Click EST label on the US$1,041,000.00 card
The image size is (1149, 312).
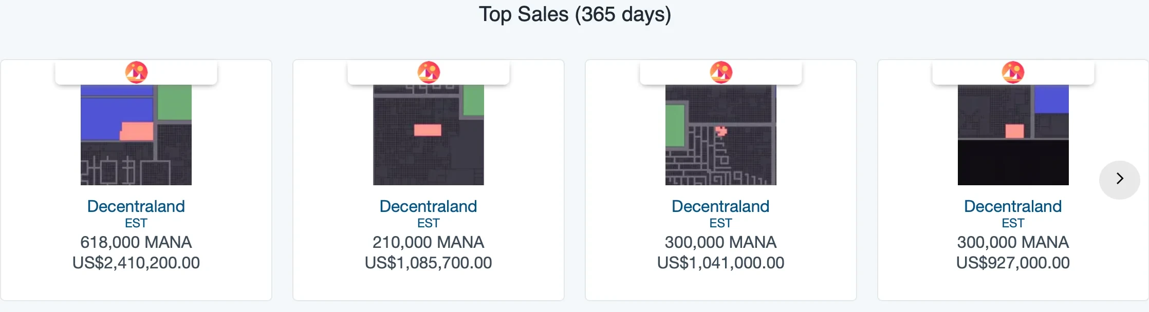tap(721, 223)
